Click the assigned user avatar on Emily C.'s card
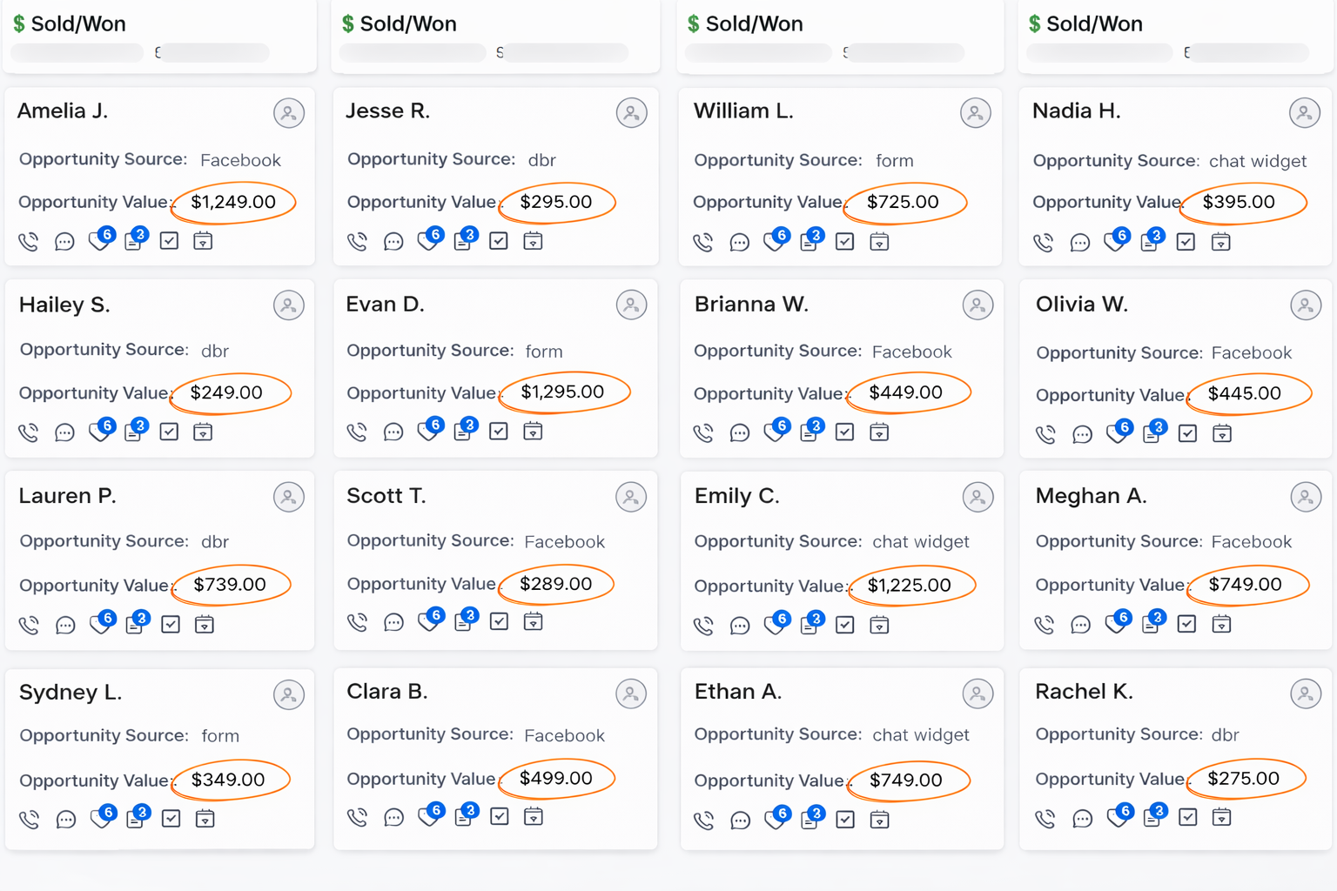 [x=978, y=498]
